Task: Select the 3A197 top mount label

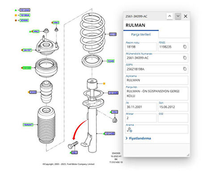Action: [27, 50]
